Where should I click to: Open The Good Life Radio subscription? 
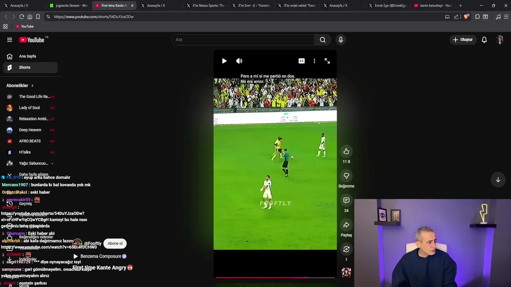point(30,96)
